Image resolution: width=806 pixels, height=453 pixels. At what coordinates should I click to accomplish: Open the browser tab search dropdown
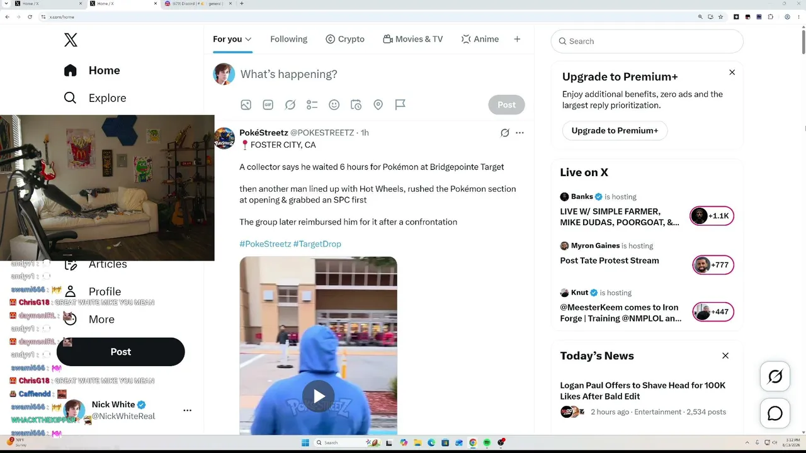tap(6, 4)
